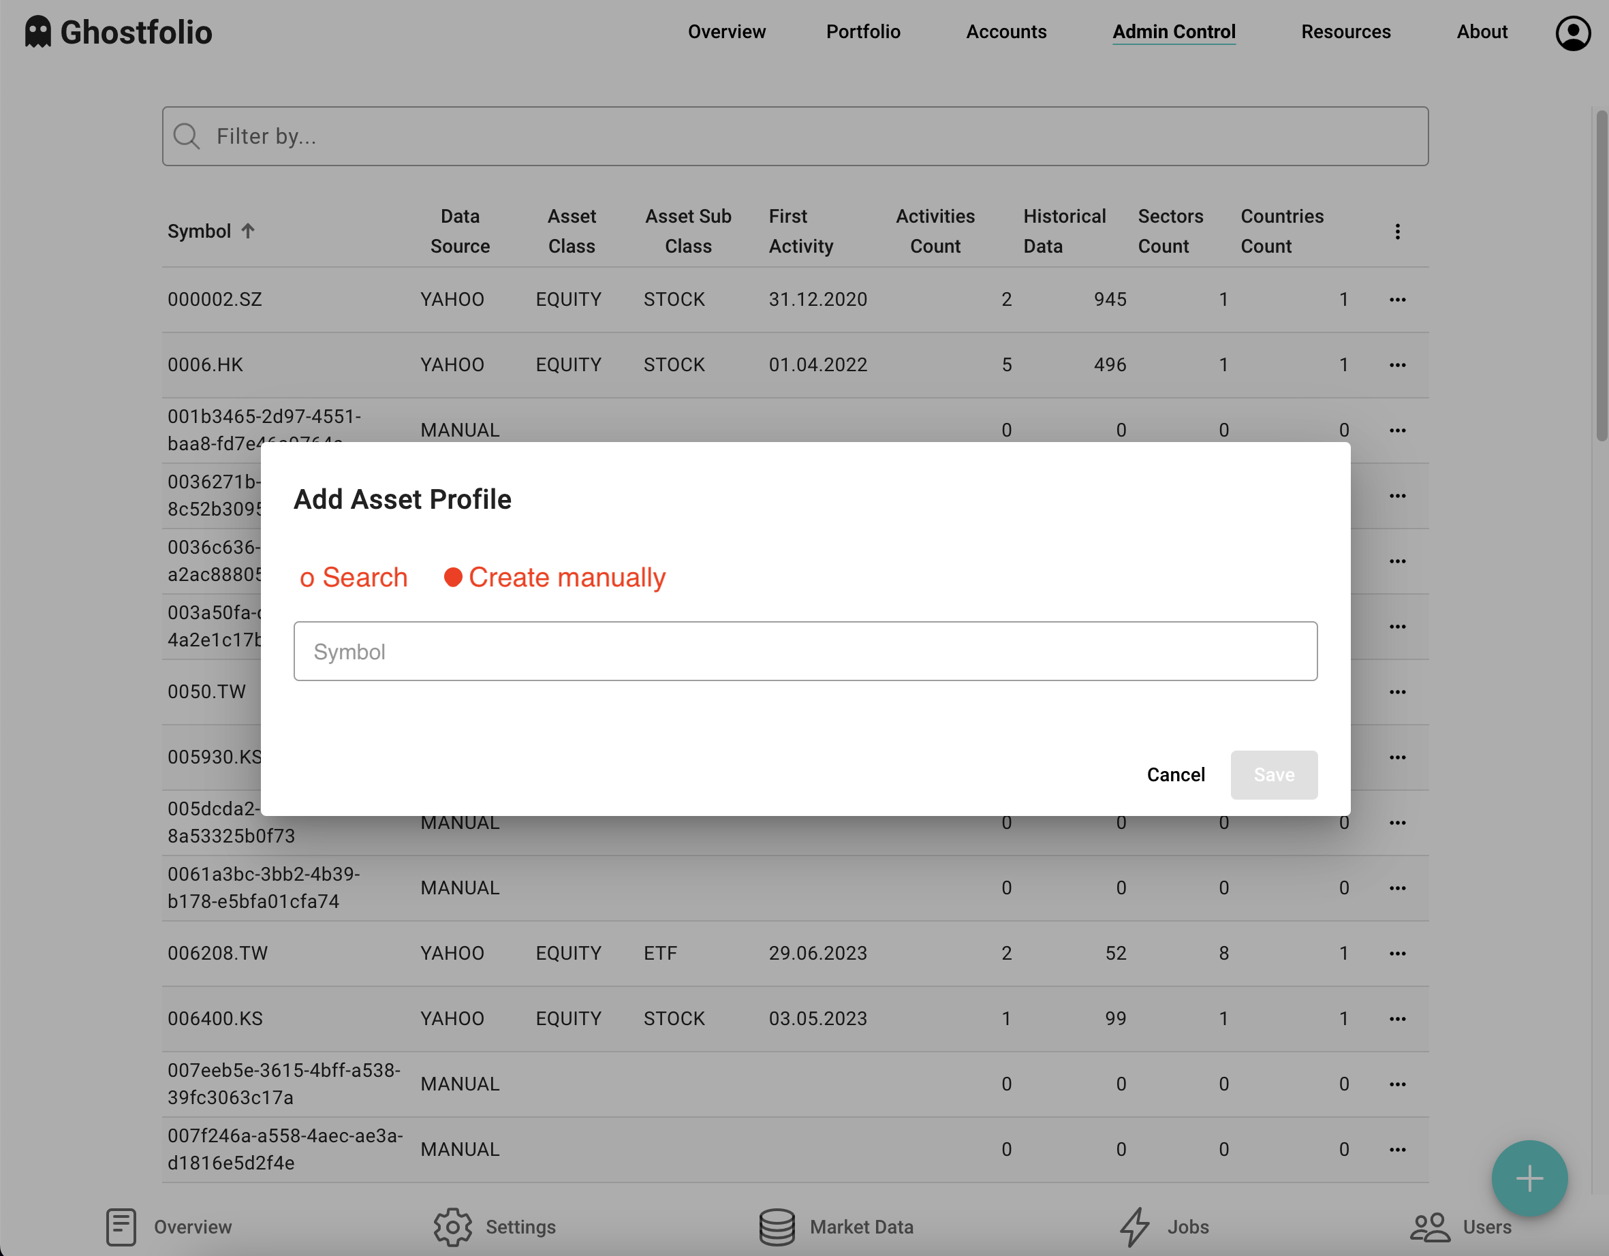Viewport: 1609px width, 1256px height.
Task: Toggle sort order on the Symbol column
Action: pyautogui.click(x=210, y=231)
